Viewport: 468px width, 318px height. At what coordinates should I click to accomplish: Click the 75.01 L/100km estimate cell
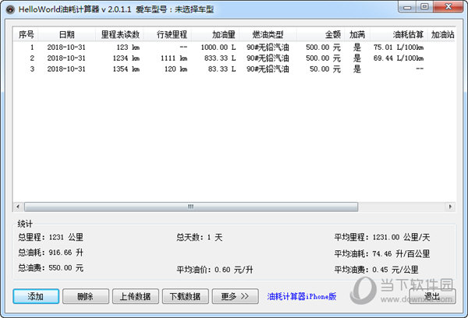pos(399,47)
